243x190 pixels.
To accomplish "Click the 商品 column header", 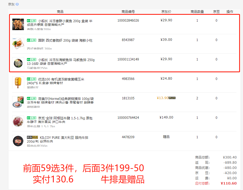I will [x=60, y=12].
